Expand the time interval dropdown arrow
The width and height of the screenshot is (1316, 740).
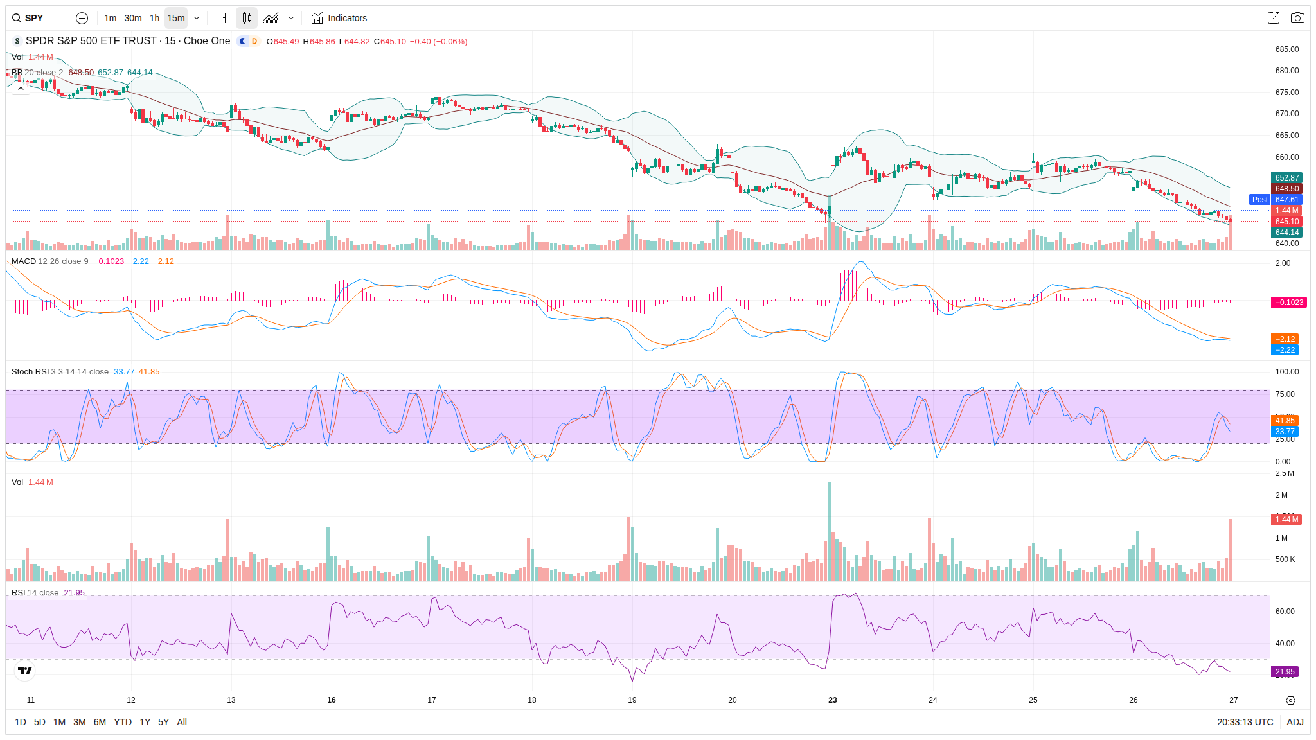point(197,18)
